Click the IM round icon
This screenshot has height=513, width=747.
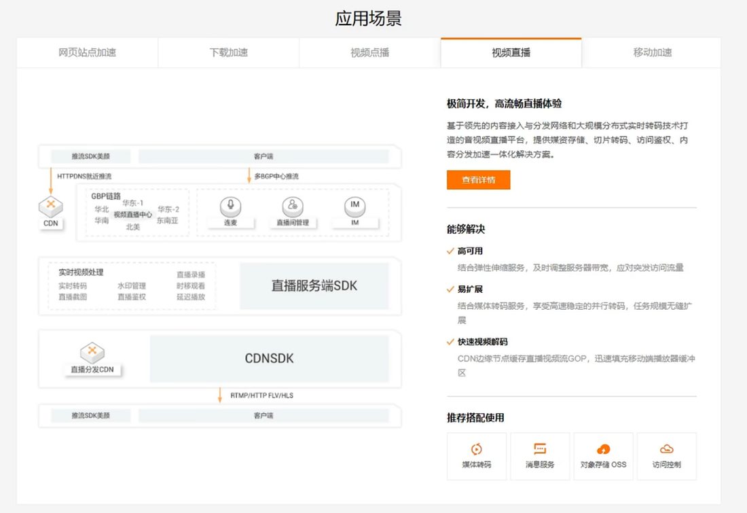[x=355, y=206]
